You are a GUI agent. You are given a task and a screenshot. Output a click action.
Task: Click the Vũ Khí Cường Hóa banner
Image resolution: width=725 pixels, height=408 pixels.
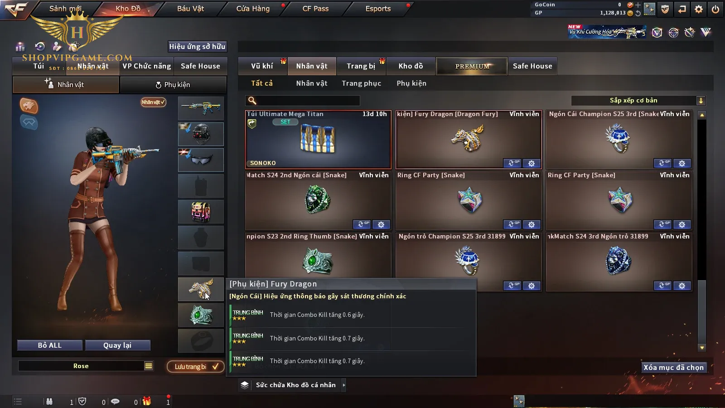point(607,32)
